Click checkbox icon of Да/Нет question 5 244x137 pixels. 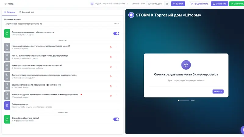coord(7,74)
